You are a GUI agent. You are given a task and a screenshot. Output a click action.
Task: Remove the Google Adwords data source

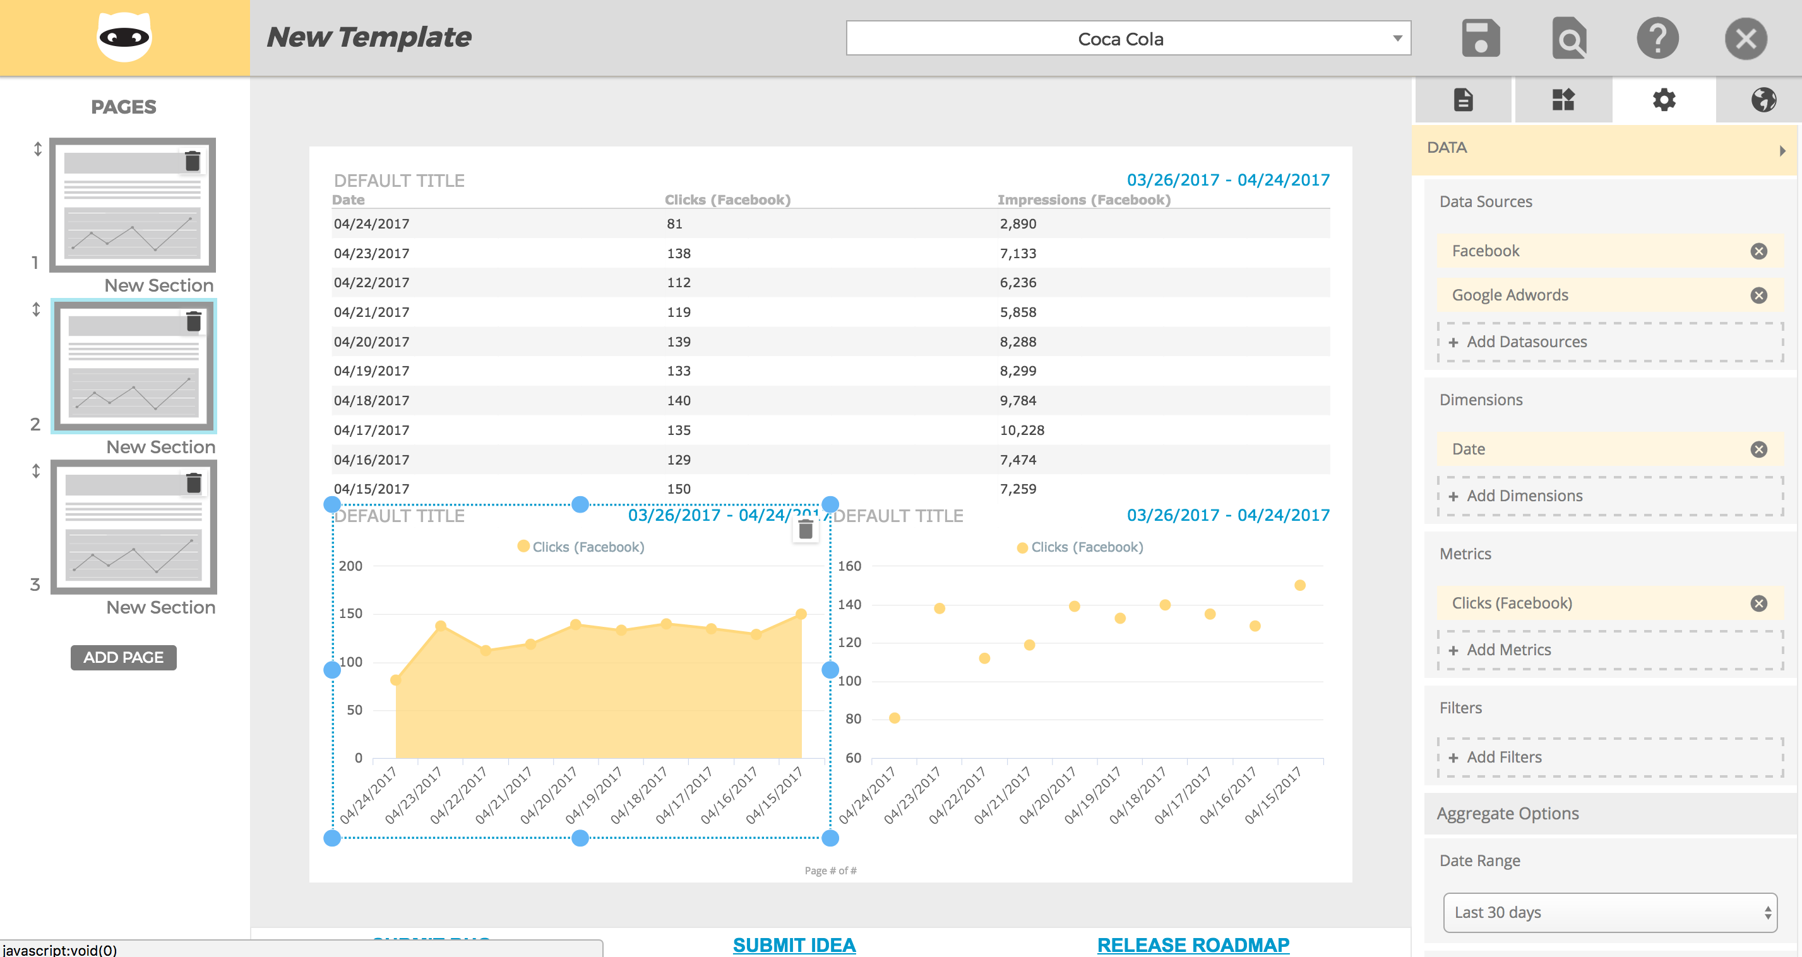point(1758,295)
